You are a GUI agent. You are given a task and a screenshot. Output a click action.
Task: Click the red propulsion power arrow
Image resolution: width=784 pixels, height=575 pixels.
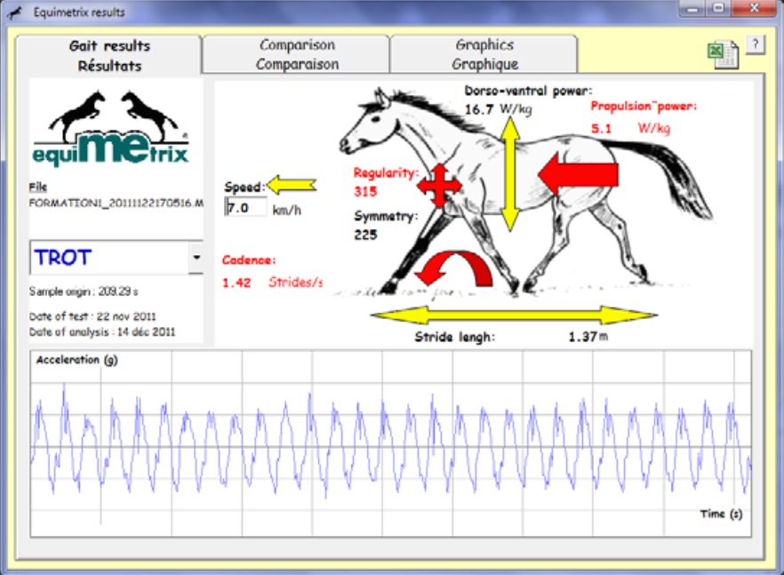(578, 173)
